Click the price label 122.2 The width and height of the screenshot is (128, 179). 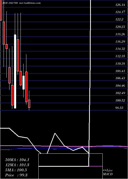click(x=119, y=19)
